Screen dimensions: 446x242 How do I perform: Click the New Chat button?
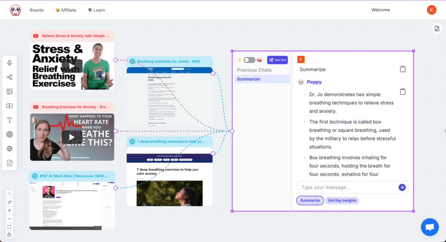[277, 60]
